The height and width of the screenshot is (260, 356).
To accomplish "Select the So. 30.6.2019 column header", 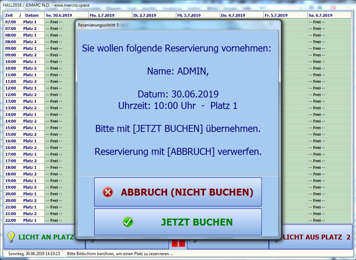I will [x=59, y=15].
